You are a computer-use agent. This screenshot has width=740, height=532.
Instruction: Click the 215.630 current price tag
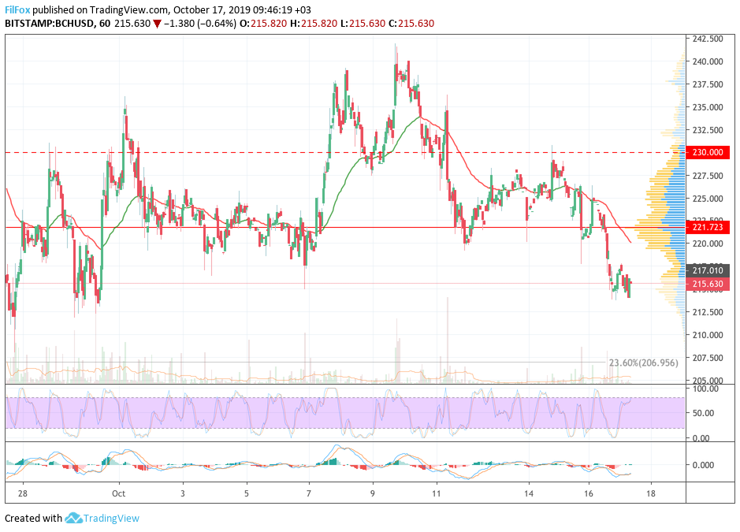708,284
